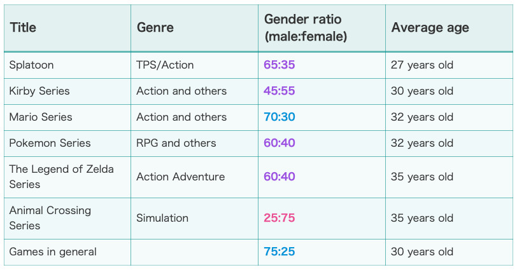This screenshot has width=517, height=270.
Task: Click the 27 years old cell
Action: tap(422, 65)
